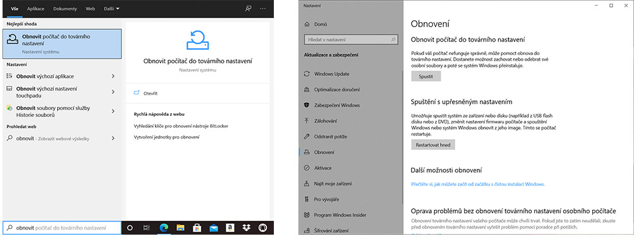Open Dropbox from taskbar
634x241 pixels.
point(247,228)
